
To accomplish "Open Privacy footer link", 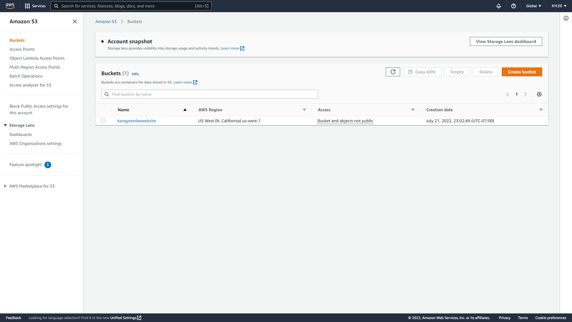I will pyautogui.click(x=505, y=318).
